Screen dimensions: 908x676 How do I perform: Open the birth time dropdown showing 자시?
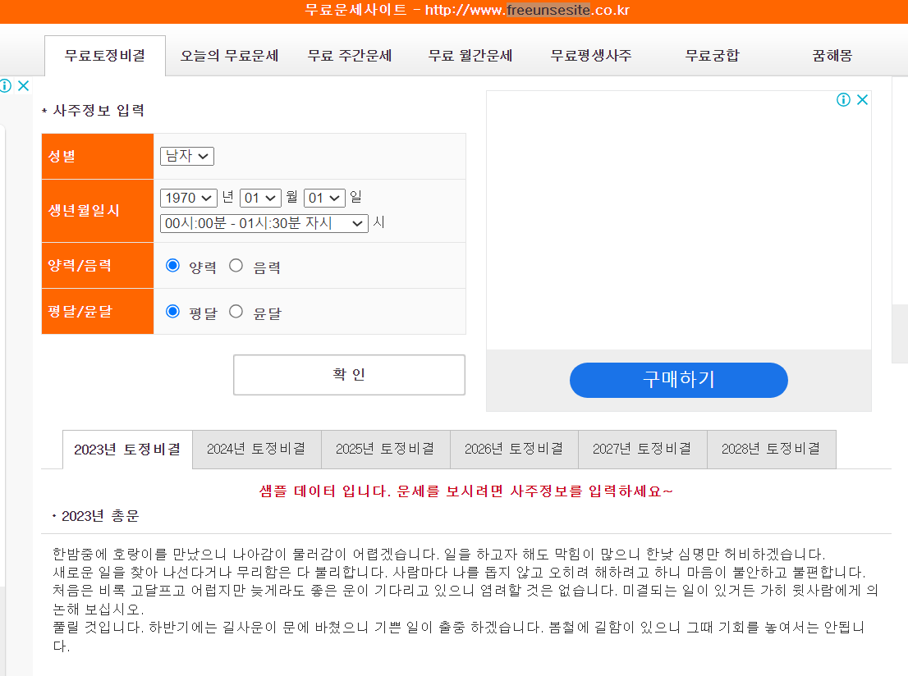264,223
